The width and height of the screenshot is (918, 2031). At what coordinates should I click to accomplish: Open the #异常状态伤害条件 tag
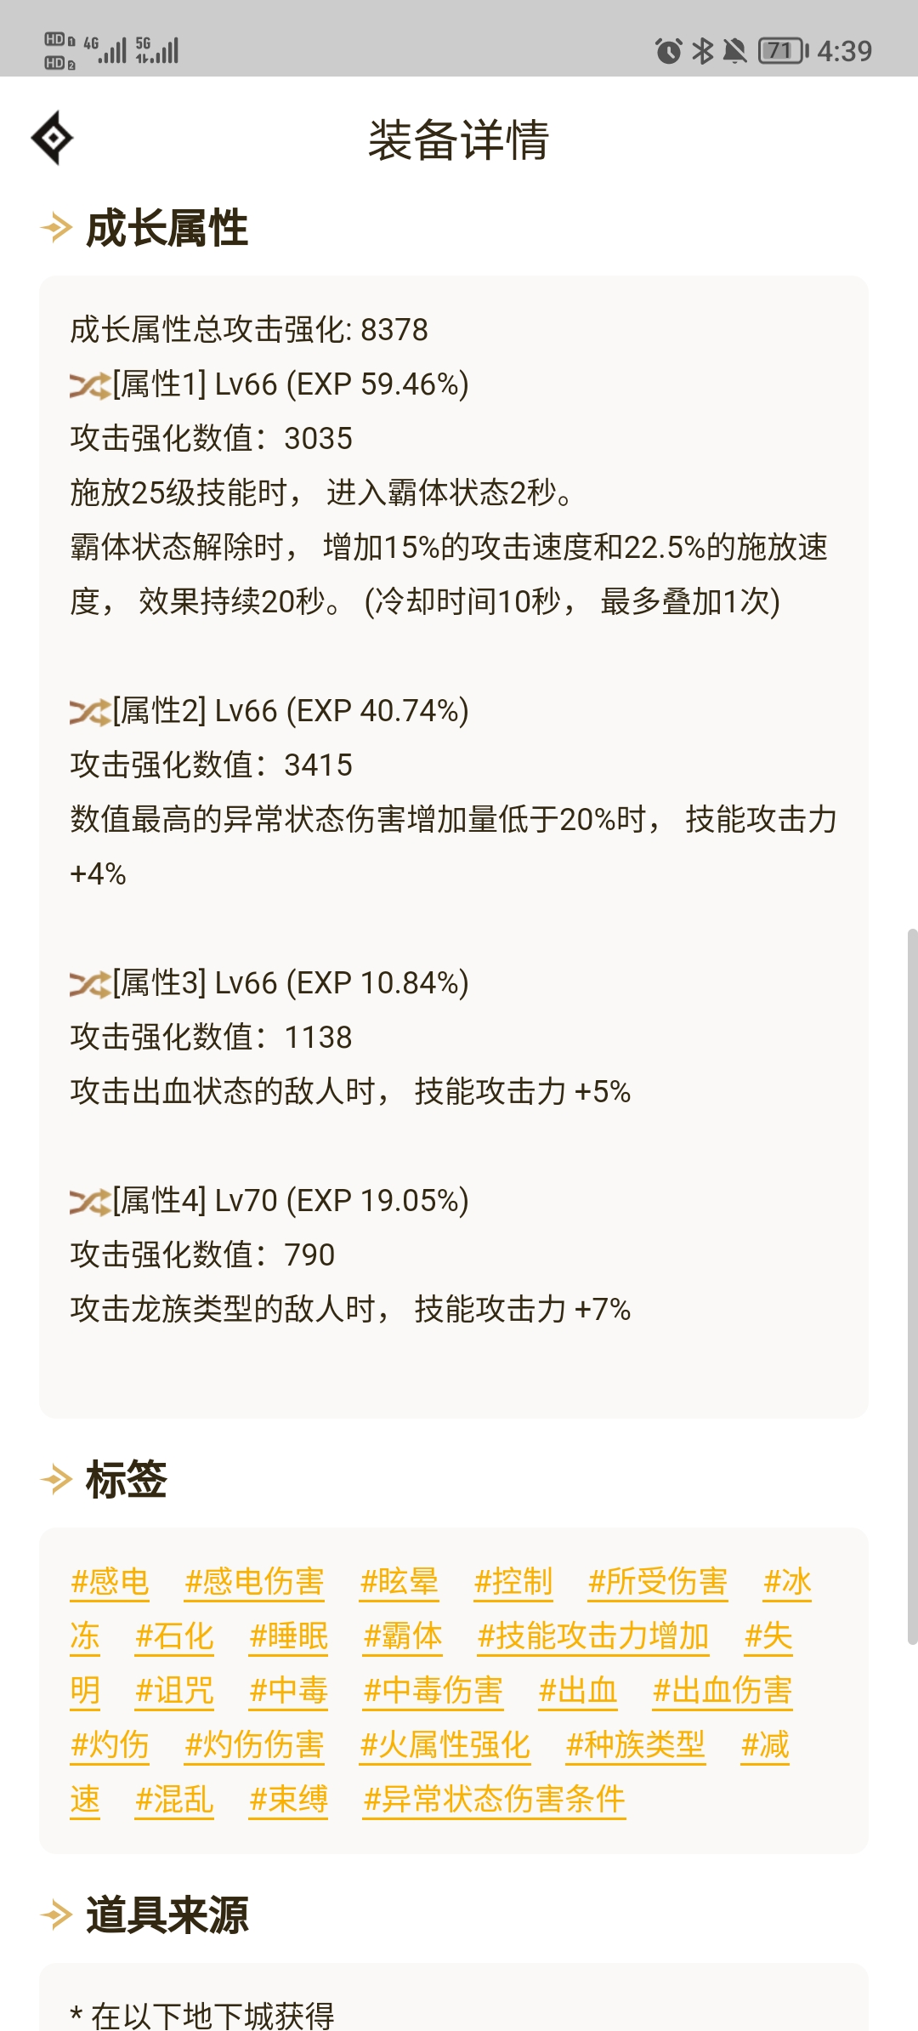point(495,1800)
